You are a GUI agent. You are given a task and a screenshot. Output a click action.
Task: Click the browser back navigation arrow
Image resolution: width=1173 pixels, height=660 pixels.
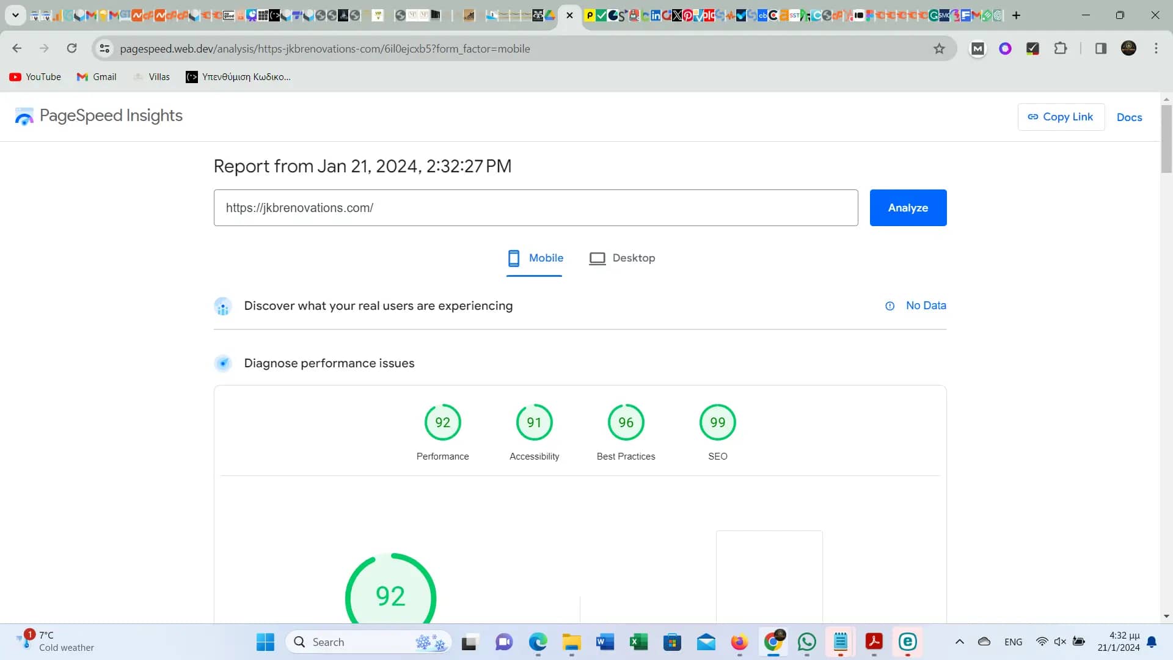point(17,49)
